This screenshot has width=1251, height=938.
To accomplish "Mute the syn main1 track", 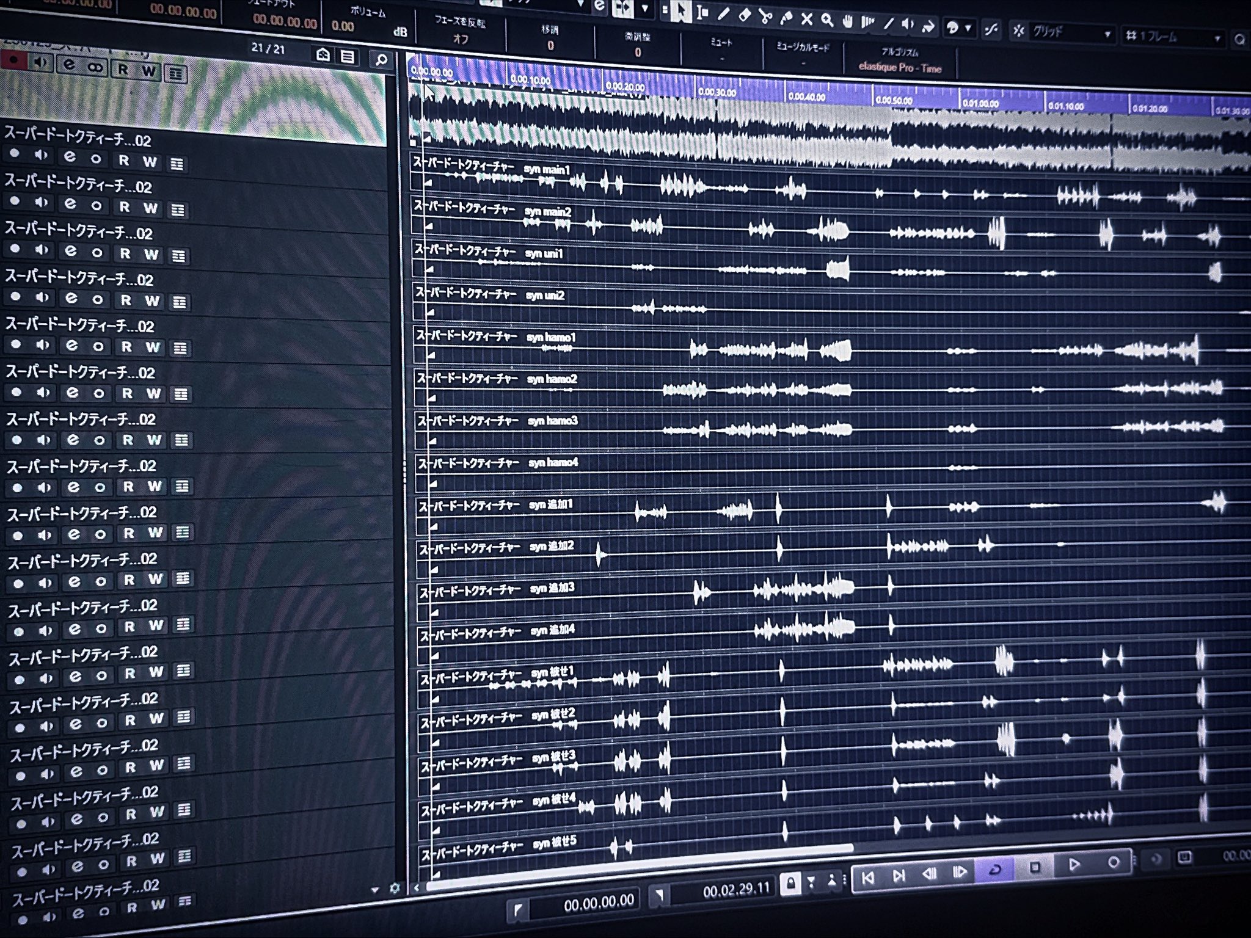I will [41, 155].
